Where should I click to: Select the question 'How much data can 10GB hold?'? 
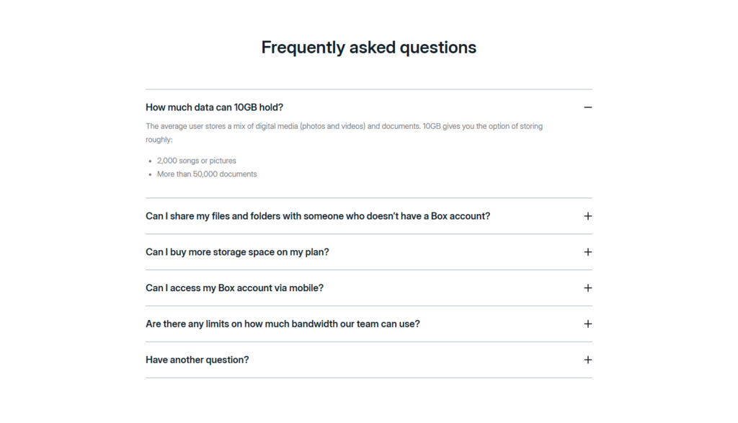pos(214,107)
